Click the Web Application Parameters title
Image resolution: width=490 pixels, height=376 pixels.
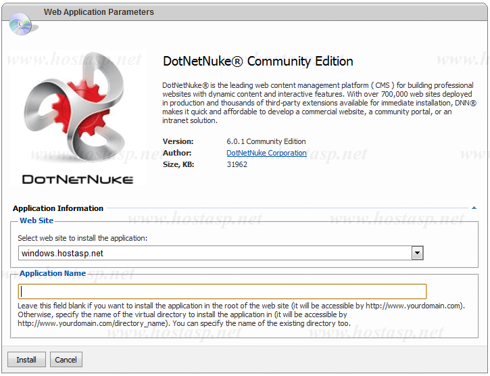[x=99, y=12]
